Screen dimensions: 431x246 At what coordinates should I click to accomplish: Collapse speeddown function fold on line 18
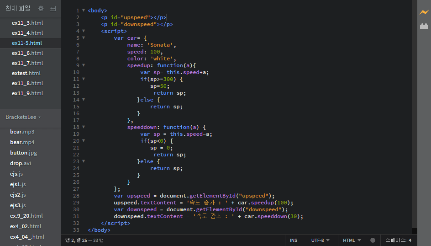pyautogui.click(x=84, y=127)
